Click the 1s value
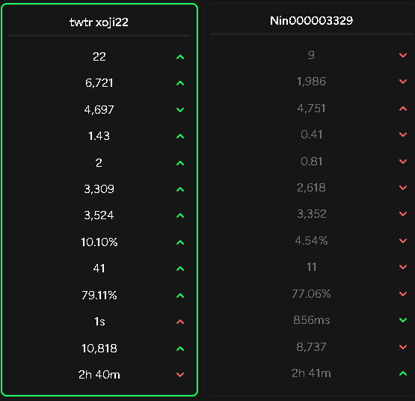This screenshot has height=401, width=415. [99, 322]
